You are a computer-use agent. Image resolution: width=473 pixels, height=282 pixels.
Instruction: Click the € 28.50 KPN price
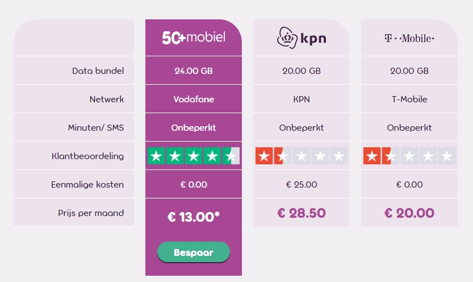tap(302, 213)
